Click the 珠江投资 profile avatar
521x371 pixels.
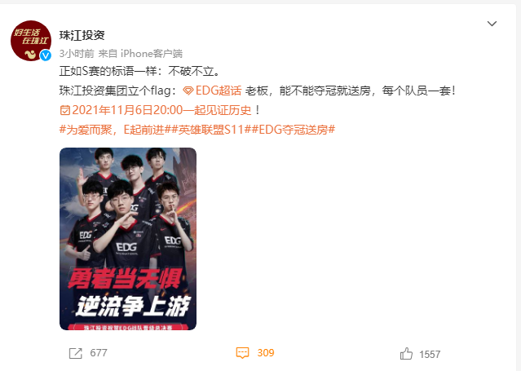point(31,41)
